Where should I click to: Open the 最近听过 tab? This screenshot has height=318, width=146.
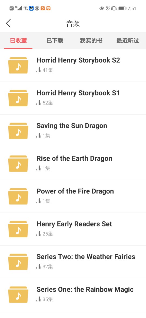coord(128,40)
